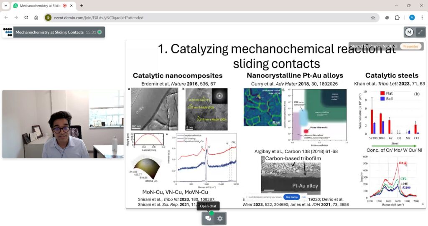Click the presenter's webcam video

[x=63, y=124]
